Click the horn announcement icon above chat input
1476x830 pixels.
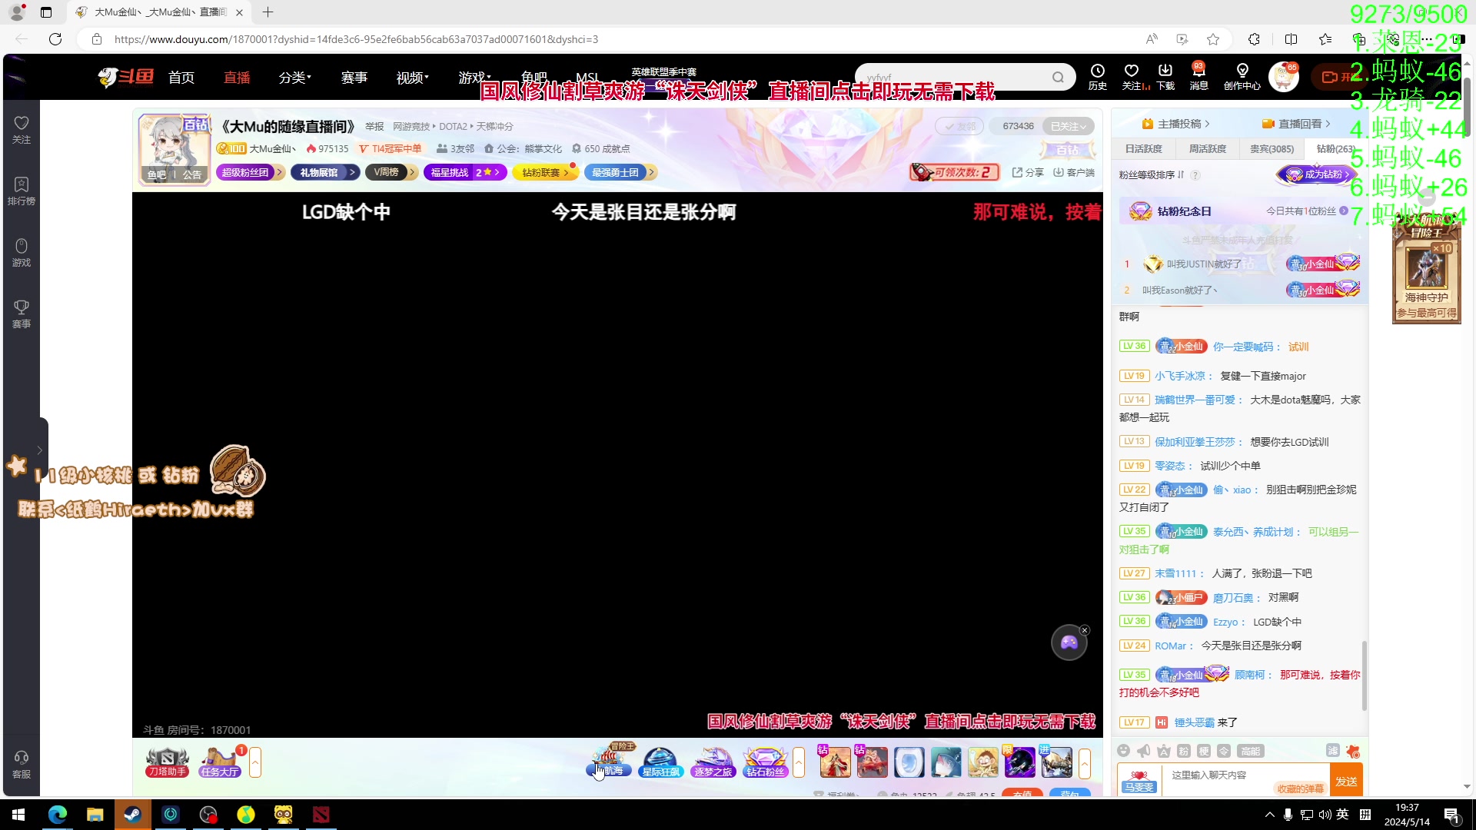tap(1143, 751)
